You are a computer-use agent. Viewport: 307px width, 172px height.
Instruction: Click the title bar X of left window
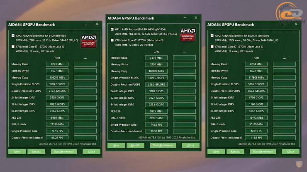[x=97, y=24]
